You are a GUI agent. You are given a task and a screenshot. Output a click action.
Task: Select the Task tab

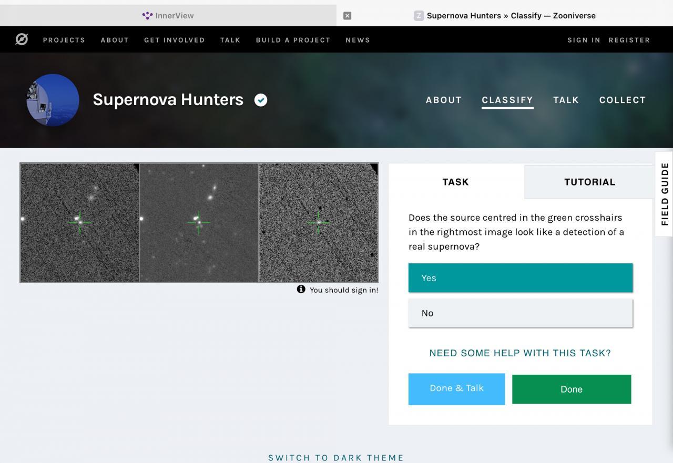pyautogui.click(x=456, y=182)
